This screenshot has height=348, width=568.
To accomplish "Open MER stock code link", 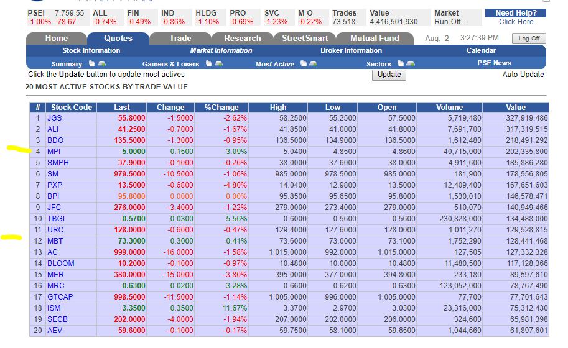I will [x=55, y=275].
